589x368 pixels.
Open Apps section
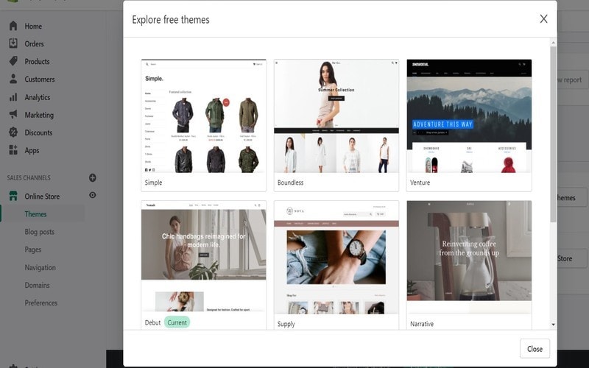click(x=32, y=151)
